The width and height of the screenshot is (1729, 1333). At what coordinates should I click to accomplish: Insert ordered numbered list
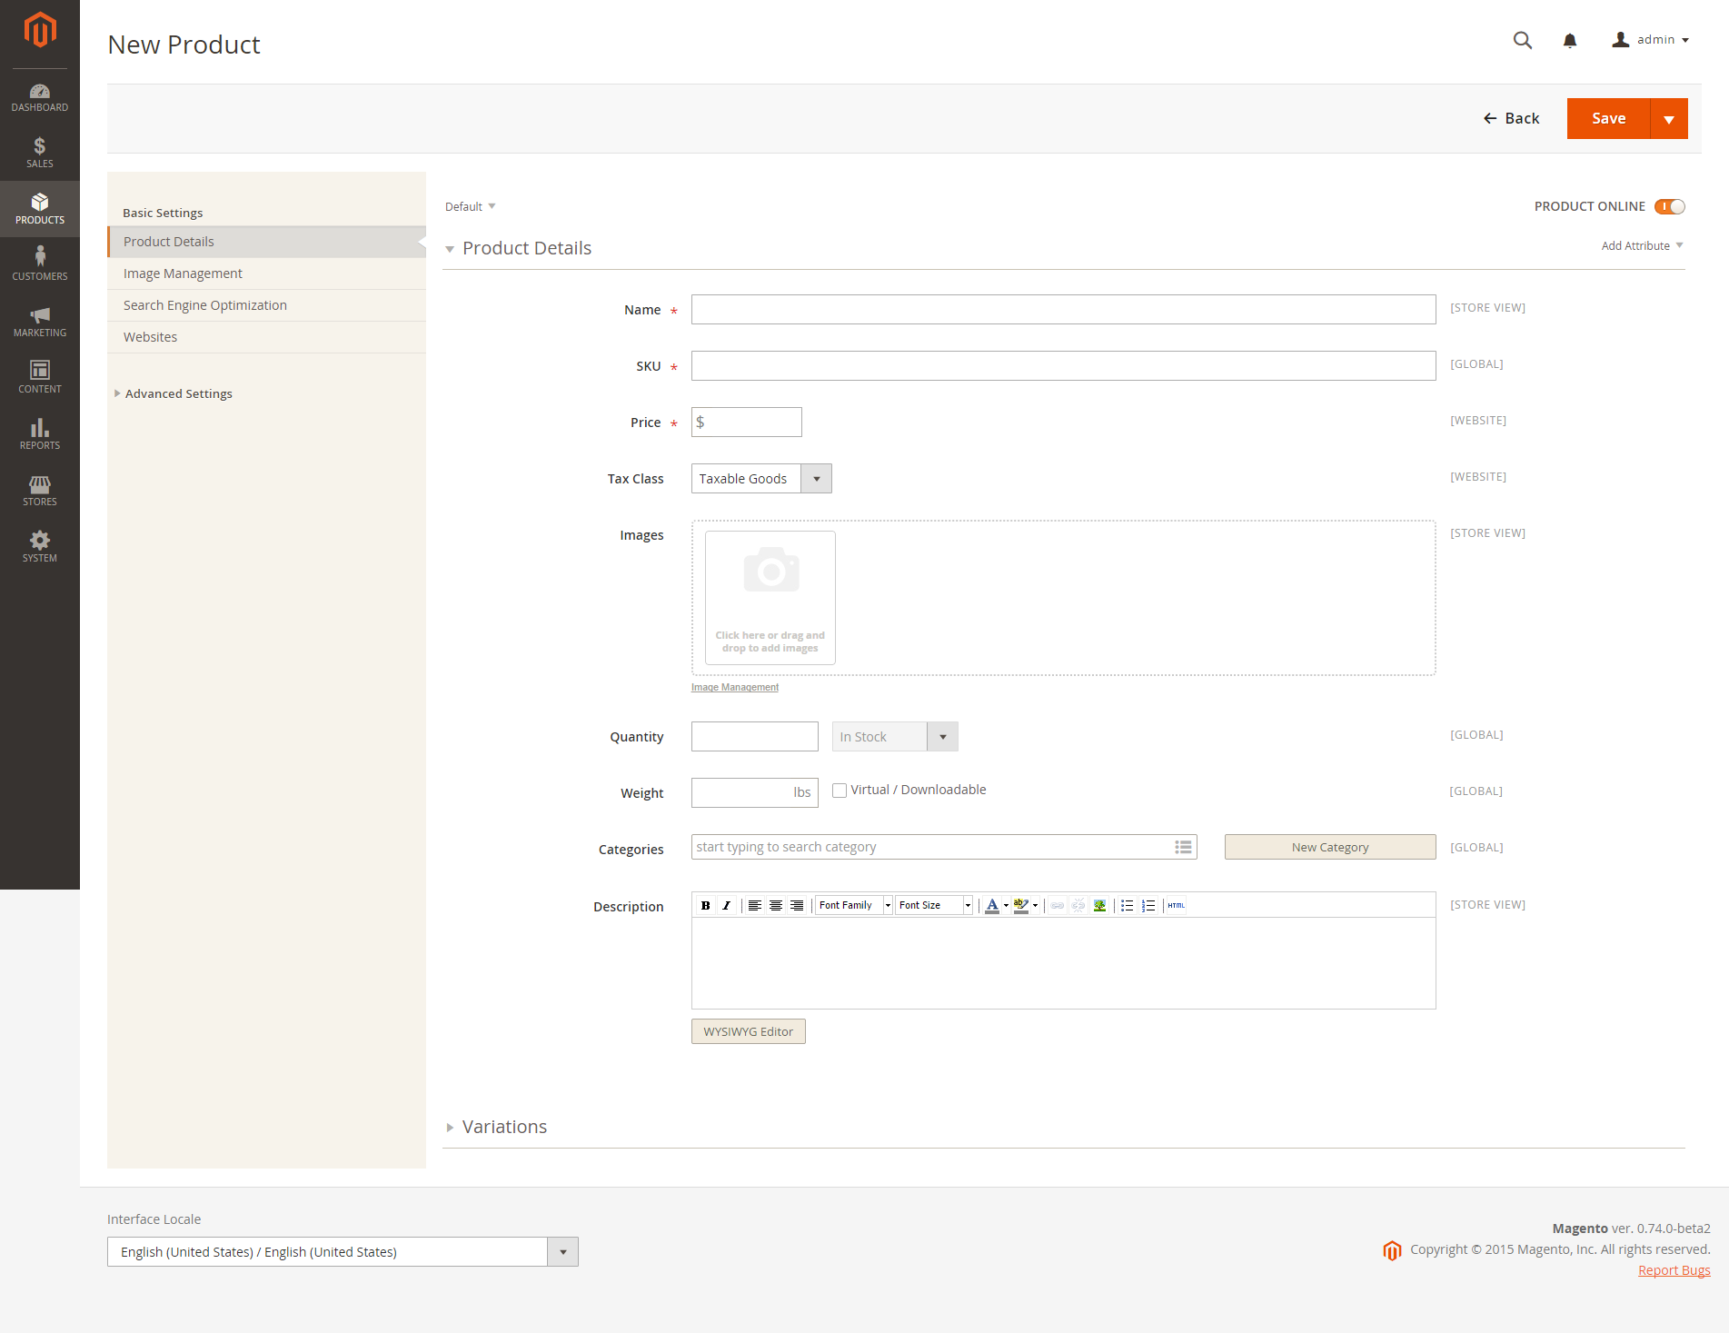pos(1148,905)
